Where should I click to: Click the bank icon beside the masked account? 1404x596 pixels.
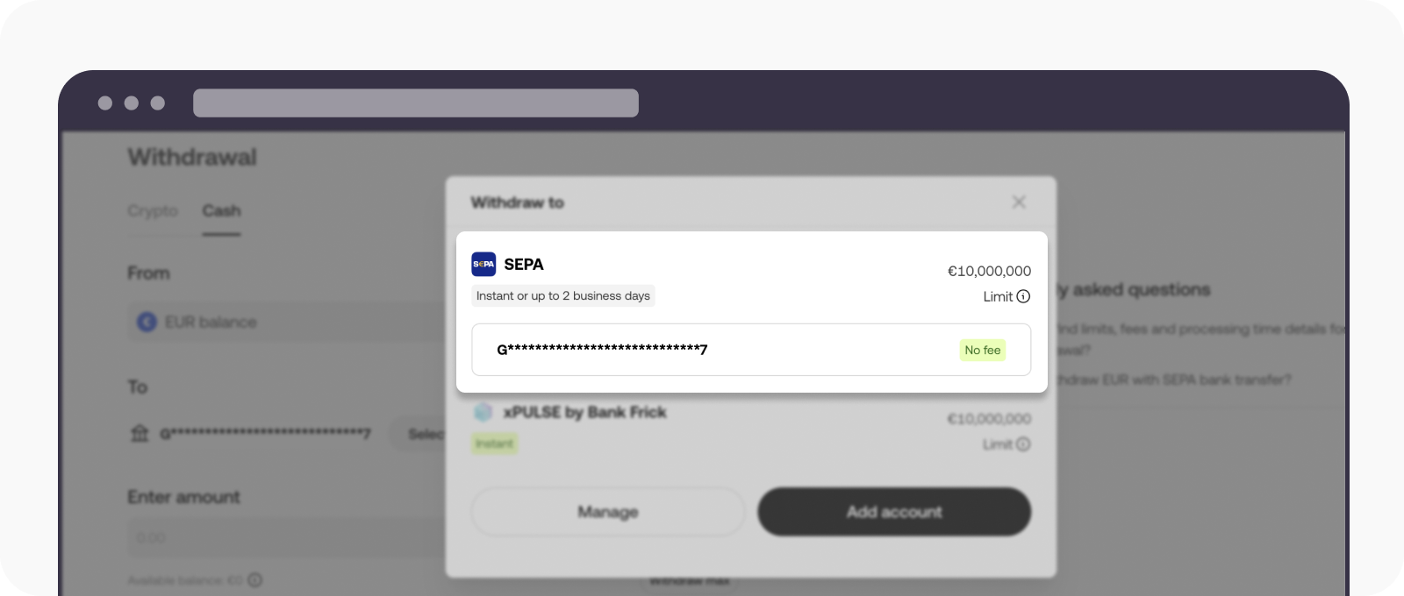[x=140, y=433]
